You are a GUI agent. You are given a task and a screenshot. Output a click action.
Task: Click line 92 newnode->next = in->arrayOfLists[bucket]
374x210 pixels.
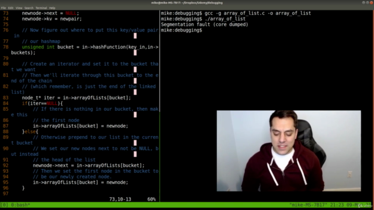(89, 166)
